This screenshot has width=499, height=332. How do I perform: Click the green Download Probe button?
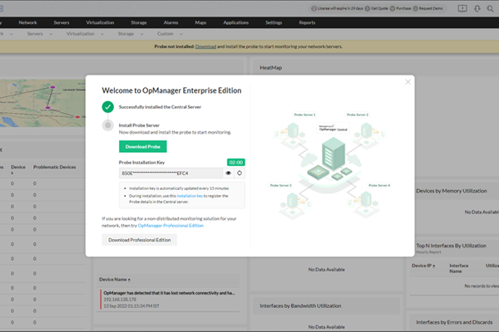click(x=143, y=146)
